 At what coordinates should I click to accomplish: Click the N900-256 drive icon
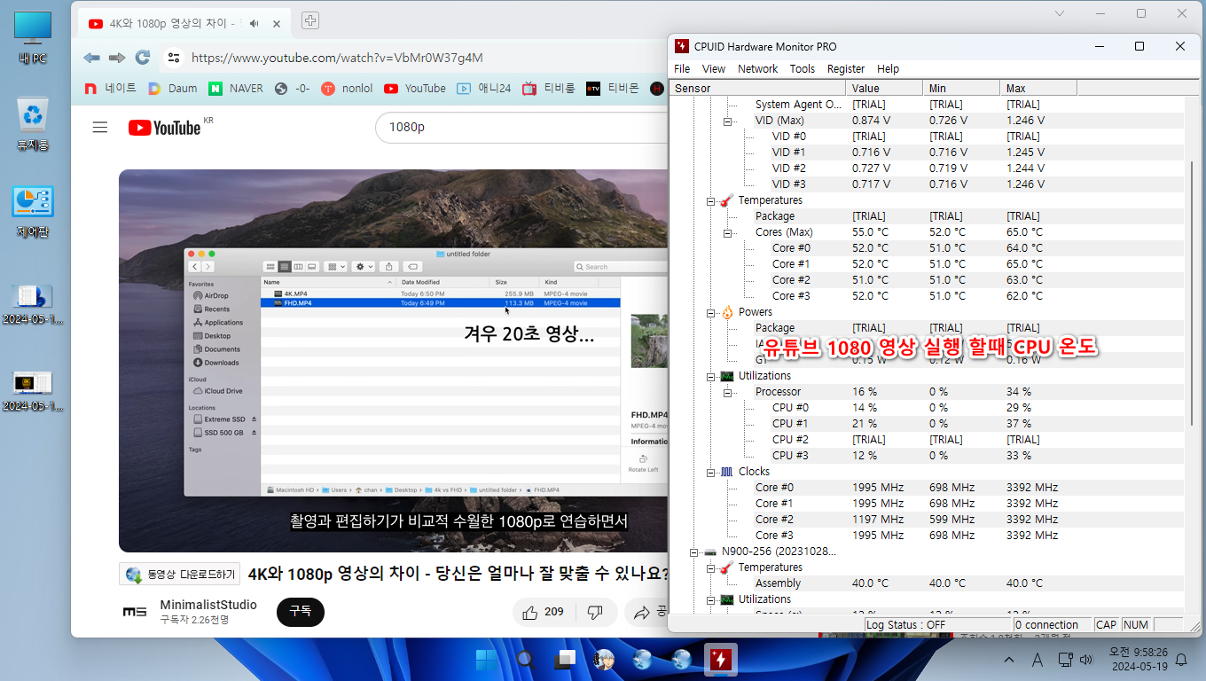[710, 552]
